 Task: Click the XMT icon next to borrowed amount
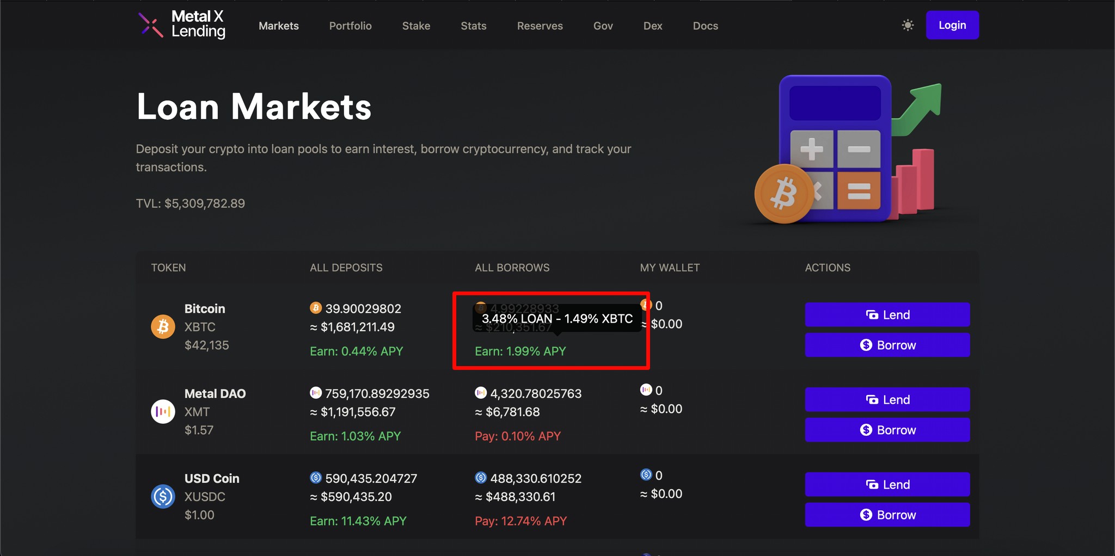[481, 392]
